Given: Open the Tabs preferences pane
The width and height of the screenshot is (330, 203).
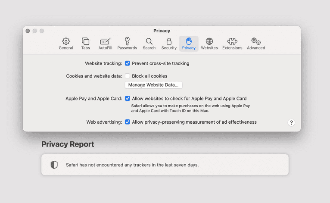Looking at the screenshot, I should coord(85,44).
